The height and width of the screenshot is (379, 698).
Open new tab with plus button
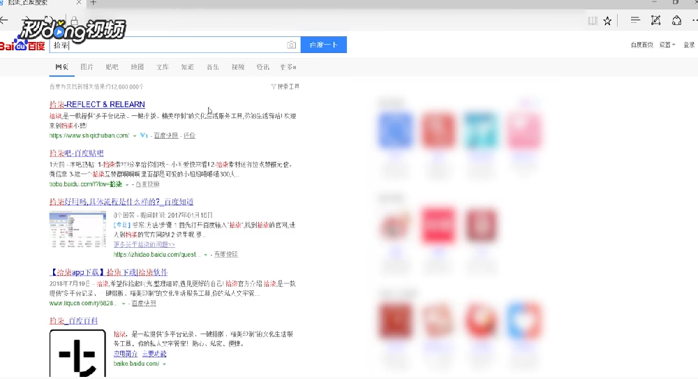tap(93, 3)
